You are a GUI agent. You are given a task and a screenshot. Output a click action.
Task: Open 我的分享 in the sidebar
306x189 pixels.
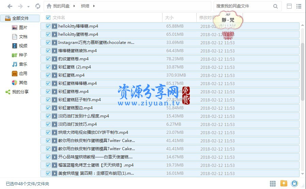(20, 92)
